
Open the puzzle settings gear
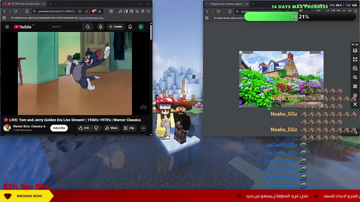click(355, 95)
